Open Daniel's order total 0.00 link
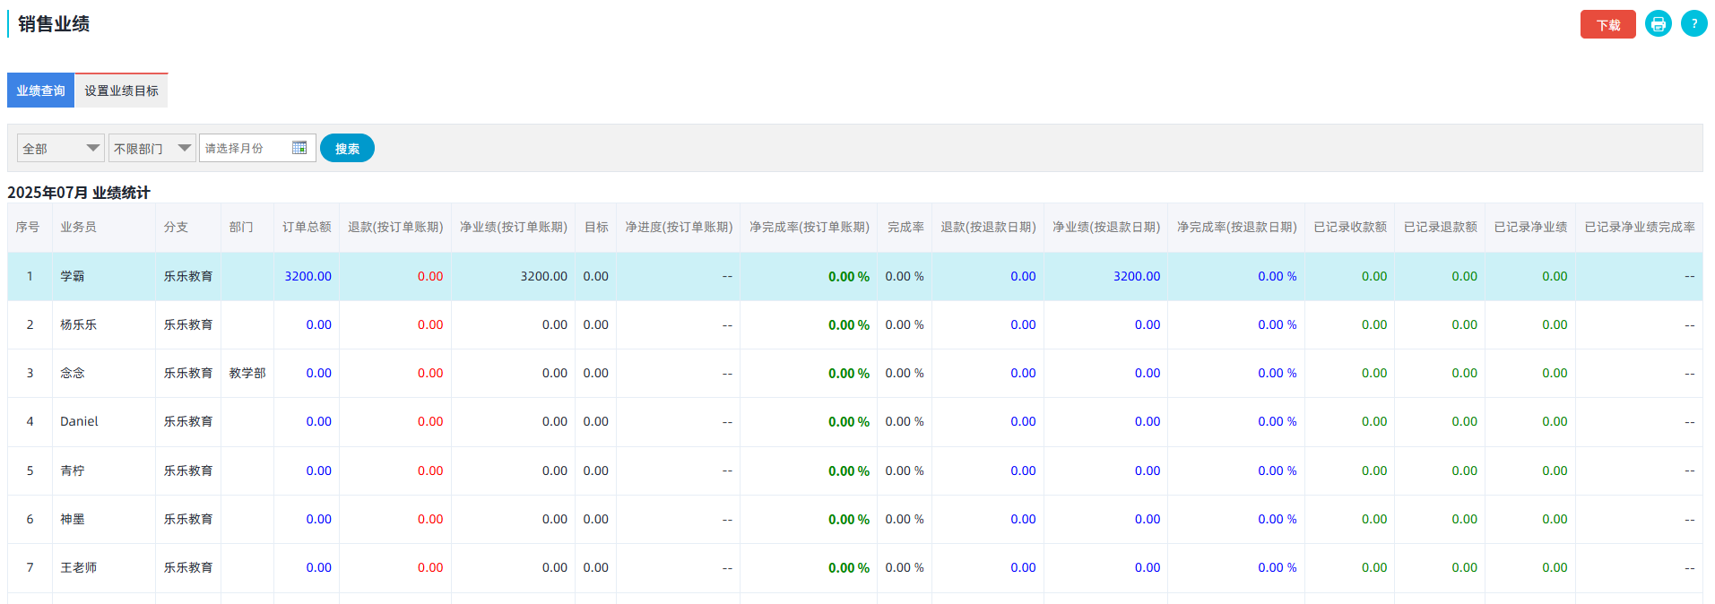The width and height of the screenshot is (1715, 604). coord(318,421)
